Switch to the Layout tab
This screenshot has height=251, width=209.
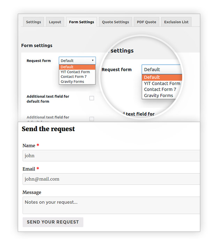pyautogui.click(x=55, y=22)
